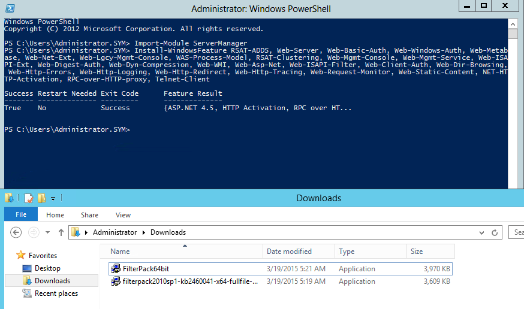The image size is (524, 309).
Task: Click the PowerShell icon in the title bar
Action: [x=10, y=8]
